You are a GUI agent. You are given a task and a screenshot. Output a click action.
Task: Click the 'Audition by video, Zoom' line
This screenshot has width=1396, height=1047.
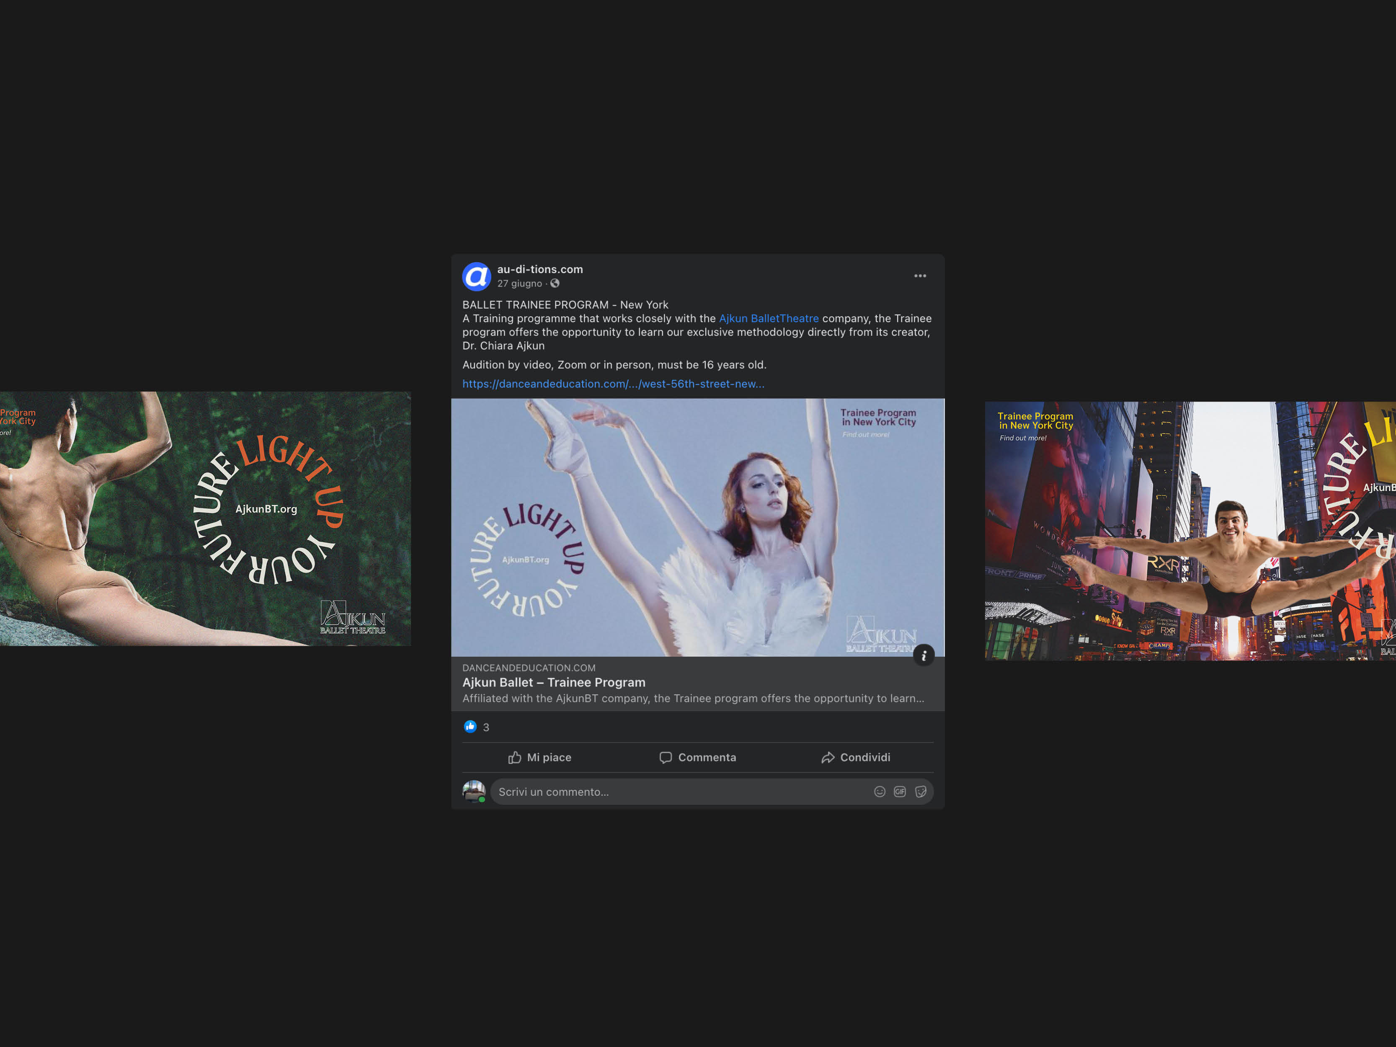pos(615,365)
